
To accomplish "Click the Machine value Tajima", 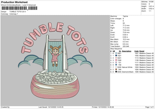I will [x=126, y=16].
